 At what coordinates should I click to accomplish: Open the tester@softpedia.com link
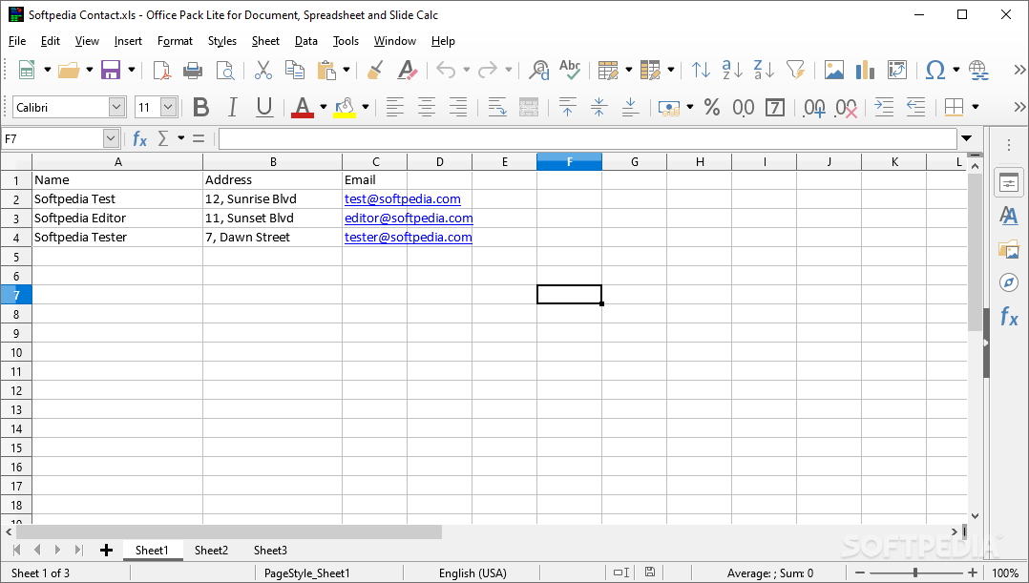click(x=409, y=237)
